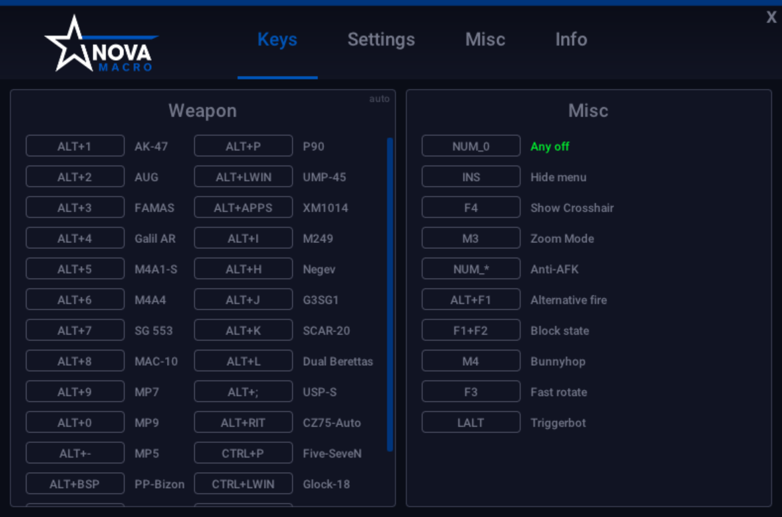Image resolution: width=782 pixels, height=517 pixels.
Task: Rebind Alternative fire from ALT+F1
Action: [x=471, y=299]
